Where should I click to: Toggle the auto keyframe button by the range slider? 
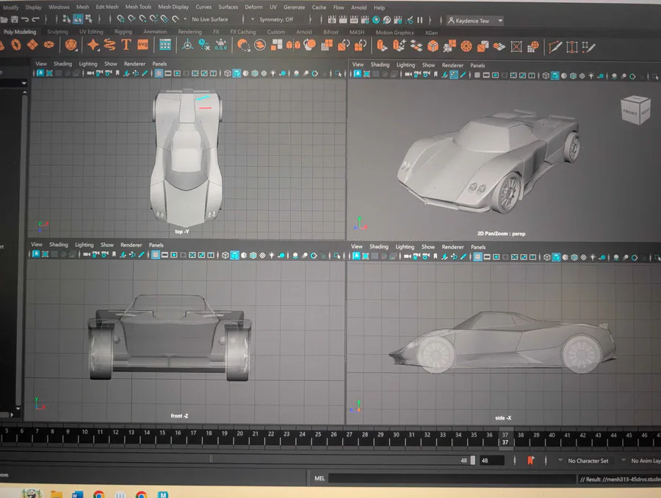coord(530,461)
